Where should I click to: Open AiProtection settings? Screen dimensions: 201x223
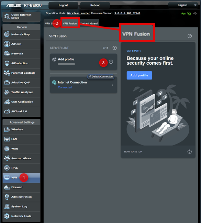pos(21,63)
